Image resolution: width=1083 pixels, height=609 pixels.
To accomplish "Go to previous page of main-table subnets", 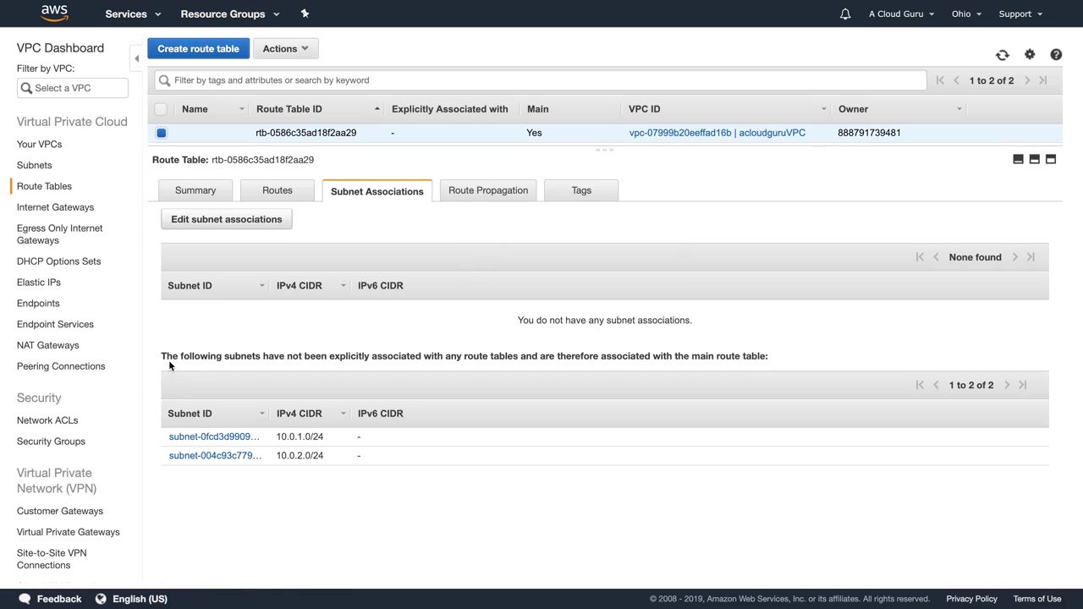I will [936, 385].
